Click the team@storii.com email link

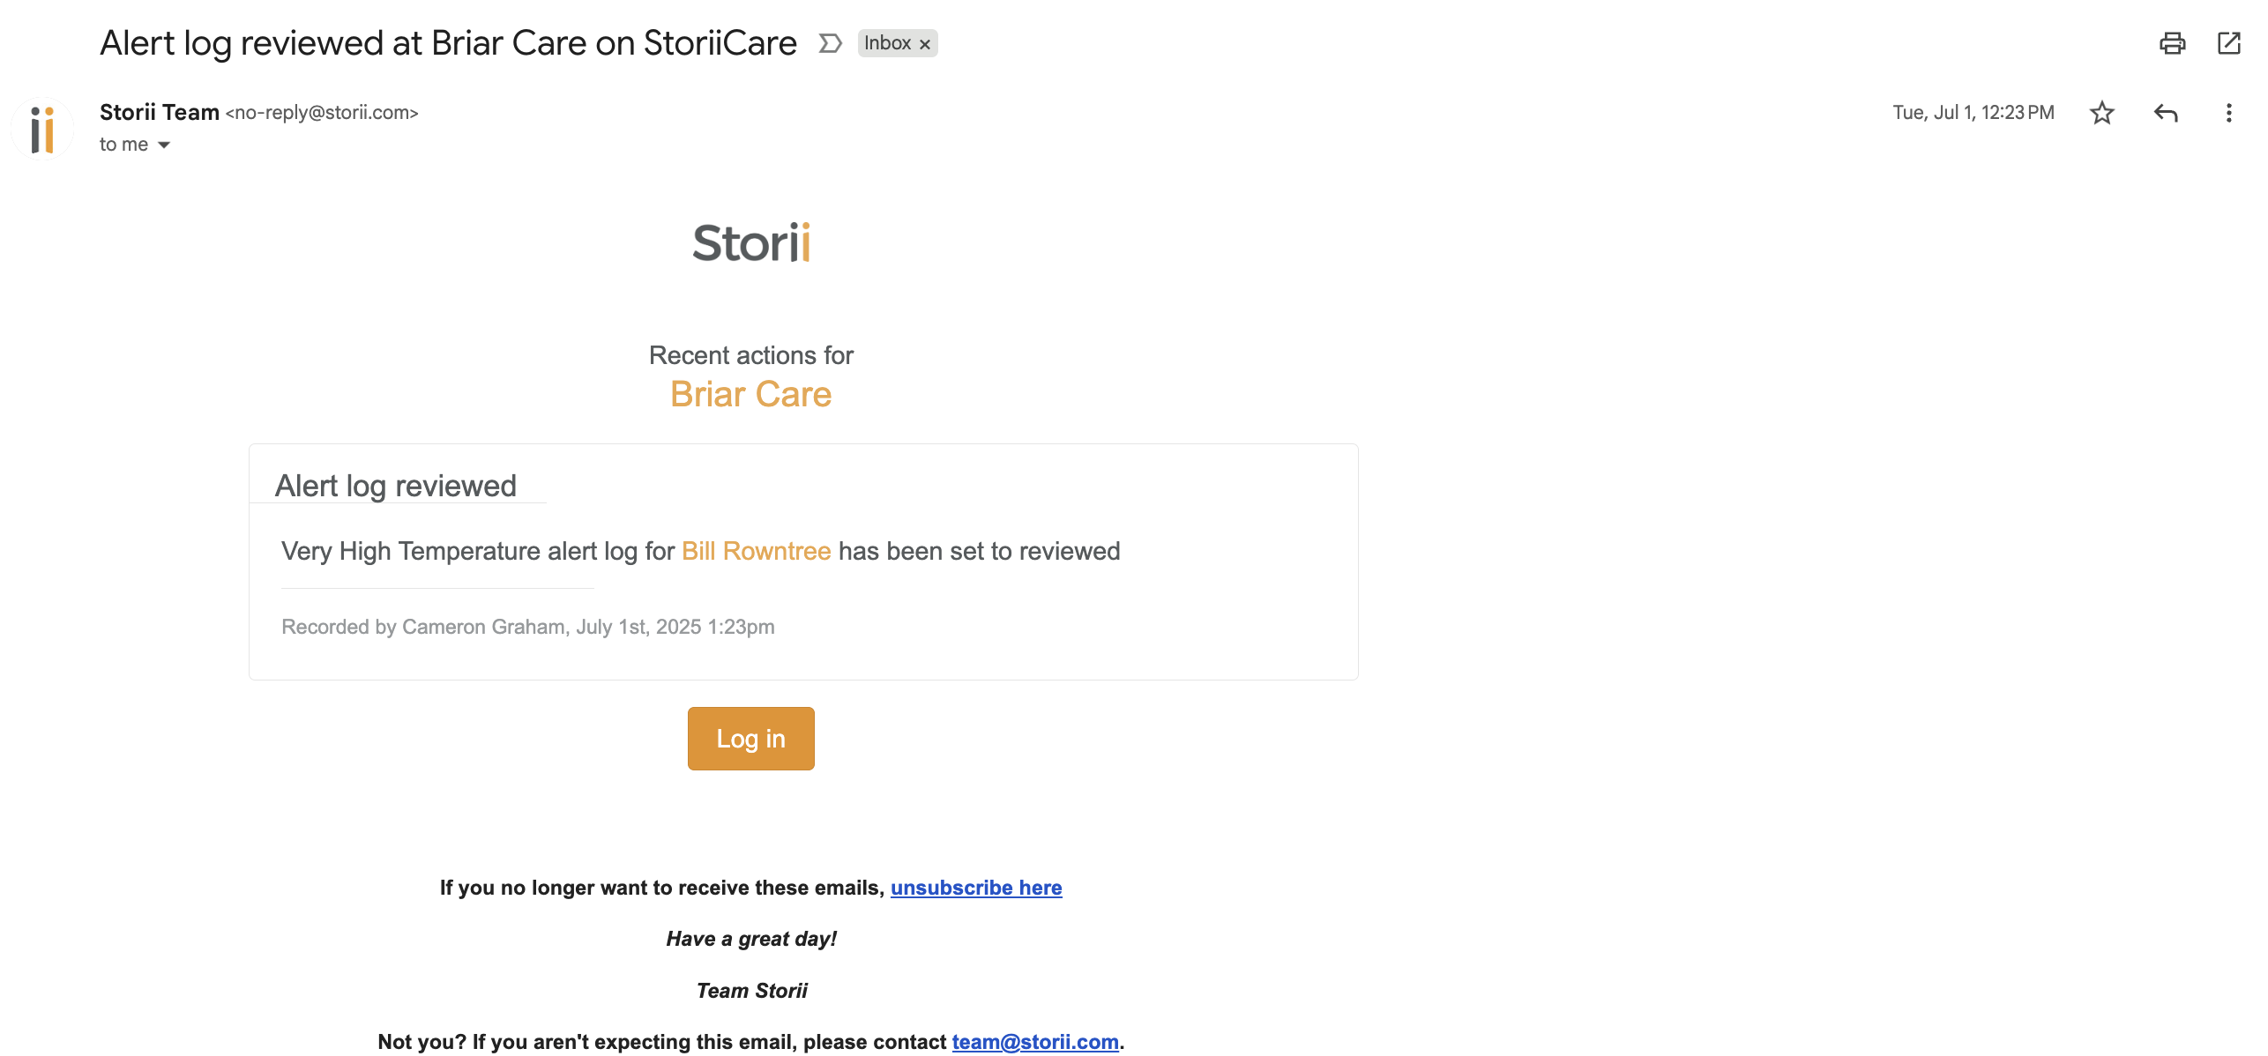(x=1034, y=1042)
